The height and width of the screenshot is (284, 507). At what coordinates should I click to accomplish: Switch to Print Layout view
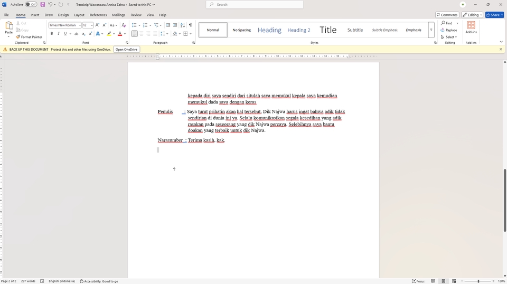coord(443,281)
